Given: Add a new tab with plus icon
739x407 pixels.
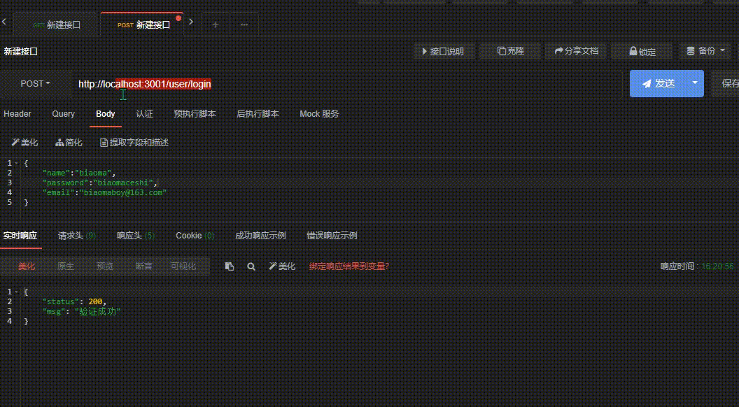Looking at the screenshot, I should point(216,24).
